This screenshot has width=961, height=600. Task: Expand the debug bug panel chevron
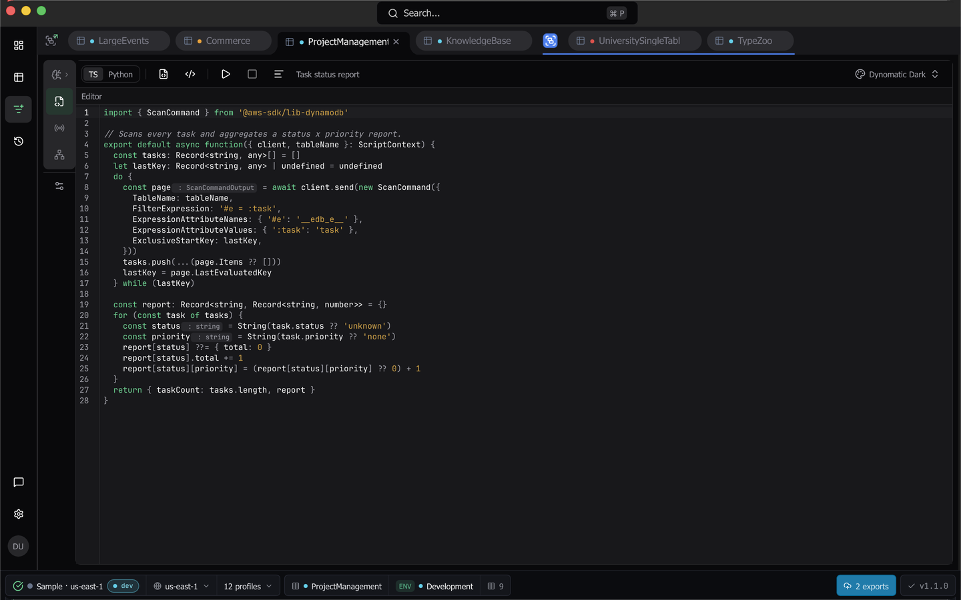(x=67, y=75)
